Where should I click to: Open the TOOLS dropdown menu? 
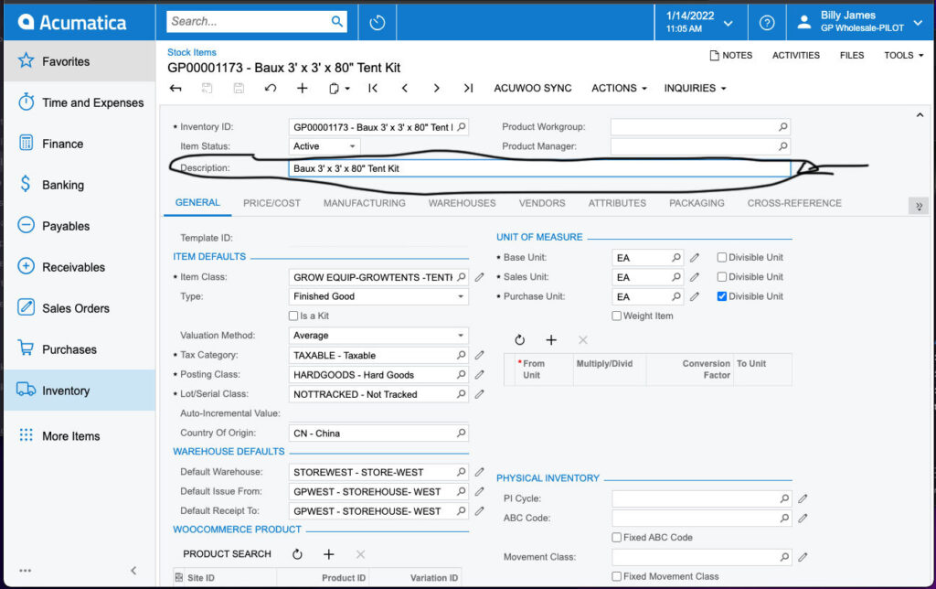904,56
